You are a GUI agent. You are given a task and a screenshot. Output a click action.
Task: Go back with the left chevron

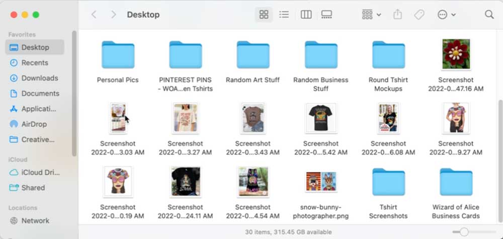click(x=94, y=15)
